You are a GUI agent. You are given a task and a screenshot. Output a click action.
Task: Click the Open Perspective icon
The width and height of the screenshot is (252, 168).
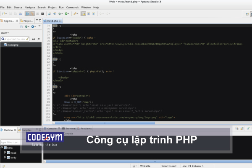point(247,14)
